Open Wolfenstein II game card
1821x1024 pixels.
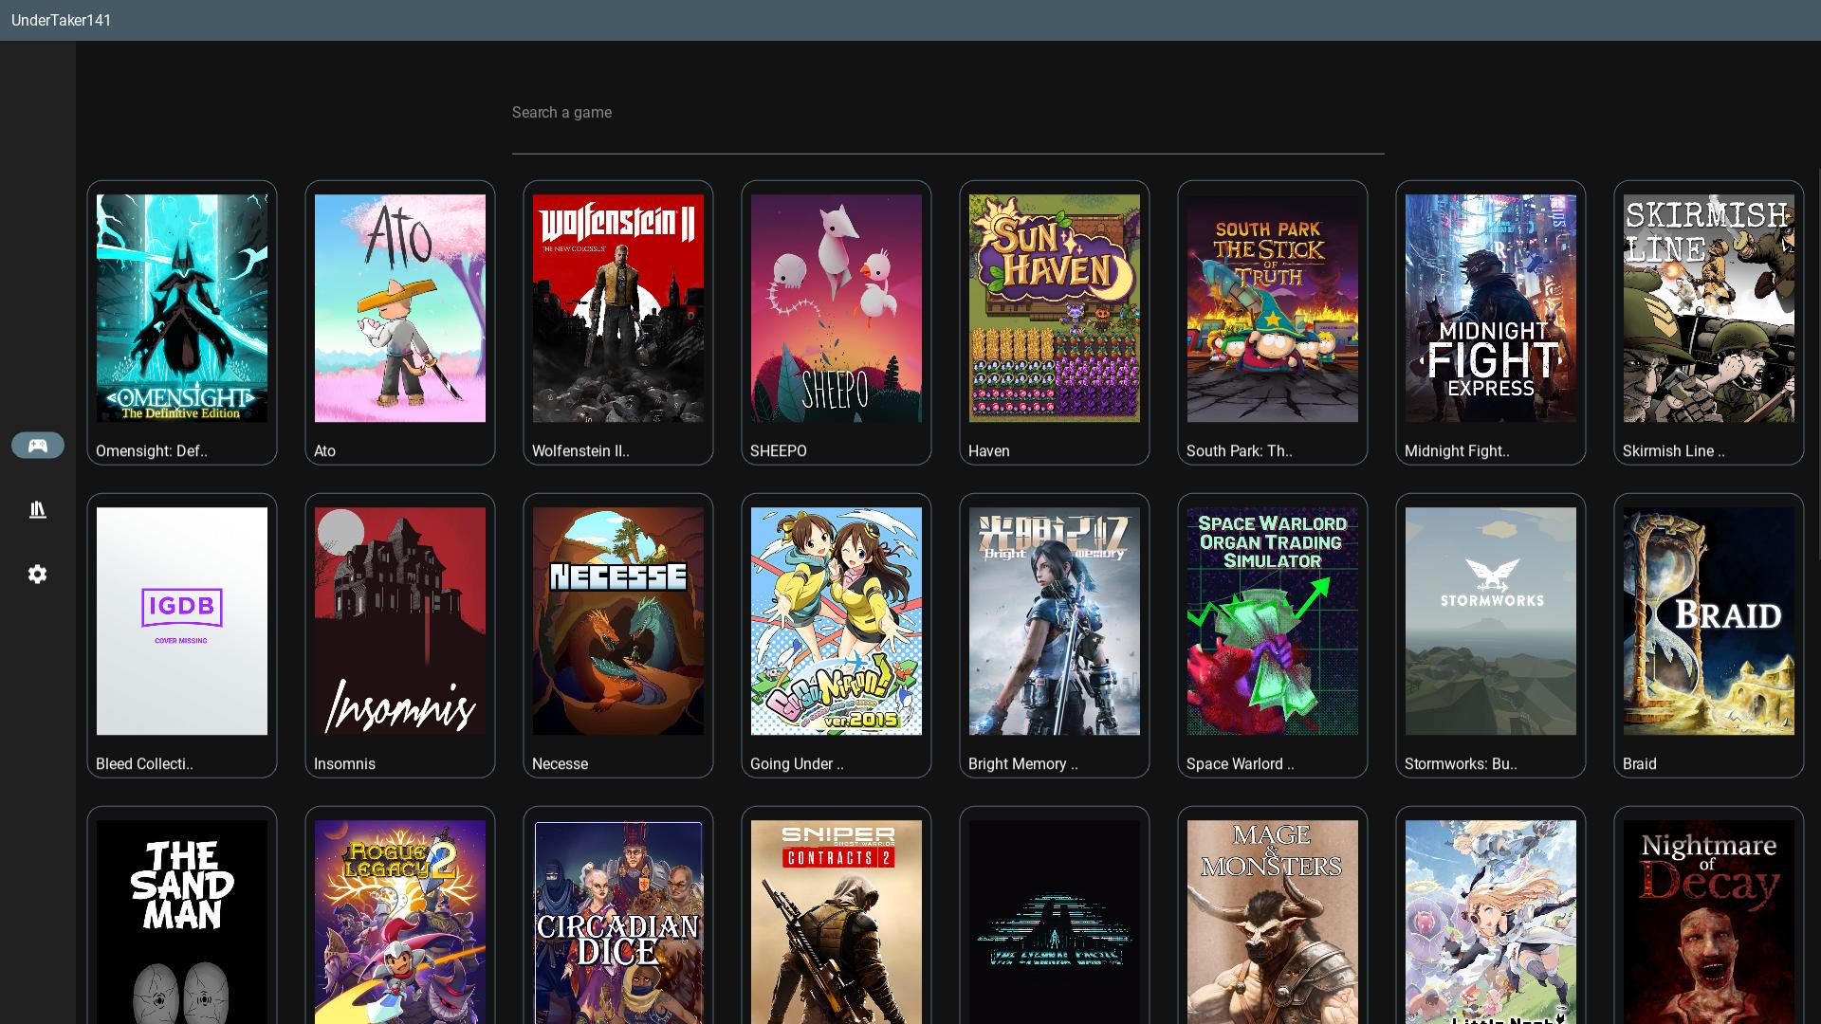pyautogui.click(x=618, y=308)
